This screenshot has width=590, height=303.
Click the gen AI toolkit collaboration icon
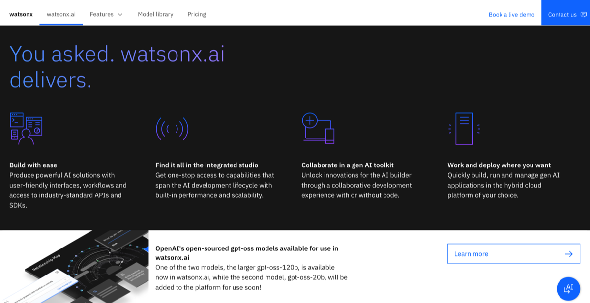(x=317, y=128)
